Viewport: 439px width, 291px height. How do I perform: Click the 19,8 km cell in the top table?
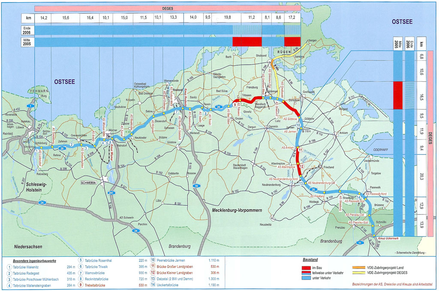point(227,18)
